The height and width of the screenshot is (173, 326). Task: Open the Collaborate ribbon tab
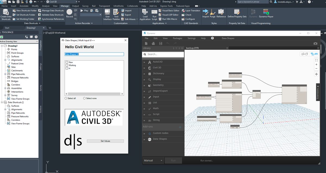click(x=132, y=6)
